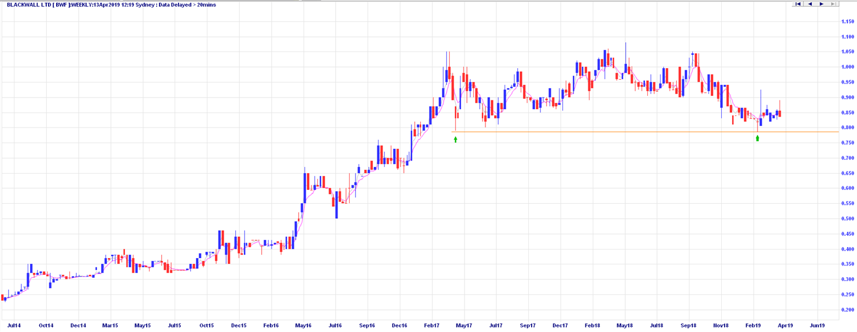Click the Dec16 date axis label

pyautogui.click(x=399, y=326)
